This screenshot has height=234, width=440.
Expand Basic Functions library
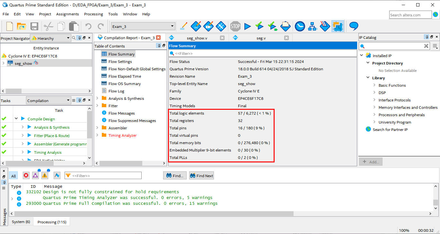pos(375,85)
